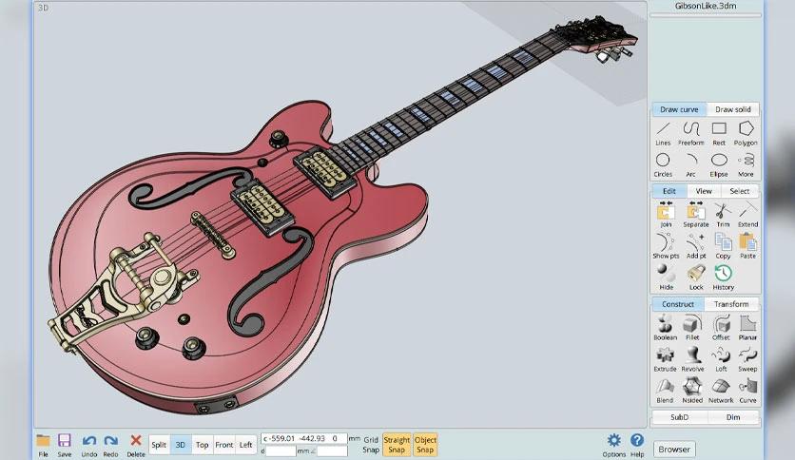Open the File menu
Screen dimensions: 795x460
(x=43, y=446)
